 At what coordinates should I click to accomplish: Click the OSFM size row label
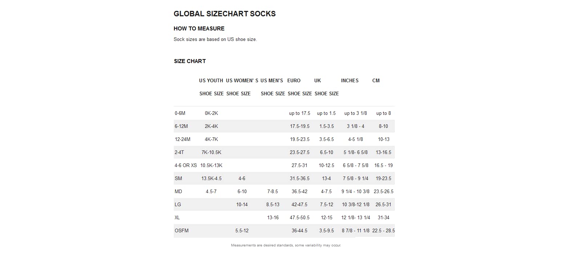coord(182,231)
